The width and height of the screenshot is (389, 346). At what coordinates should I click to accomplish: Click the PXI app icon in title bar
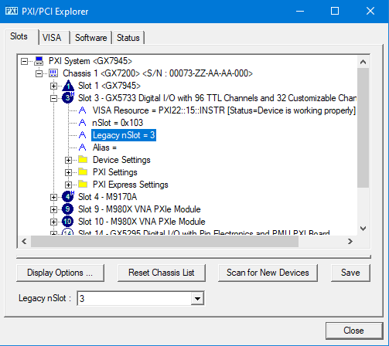[x=12, y=11]
